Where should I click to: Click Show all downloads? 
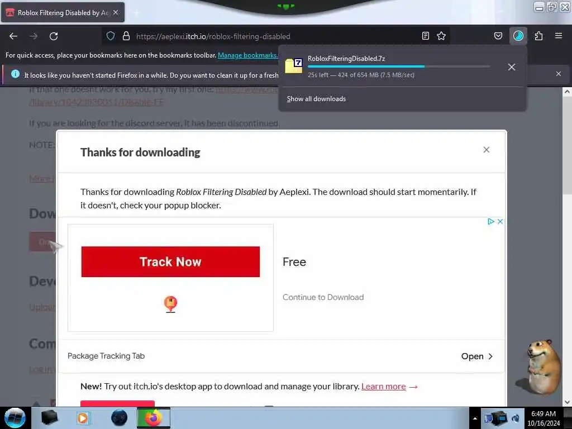pos(316,99)
